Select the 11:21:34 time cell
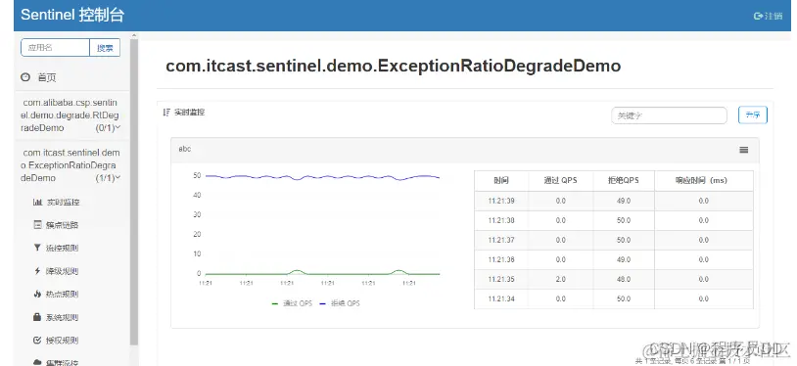 click(501, 298)
